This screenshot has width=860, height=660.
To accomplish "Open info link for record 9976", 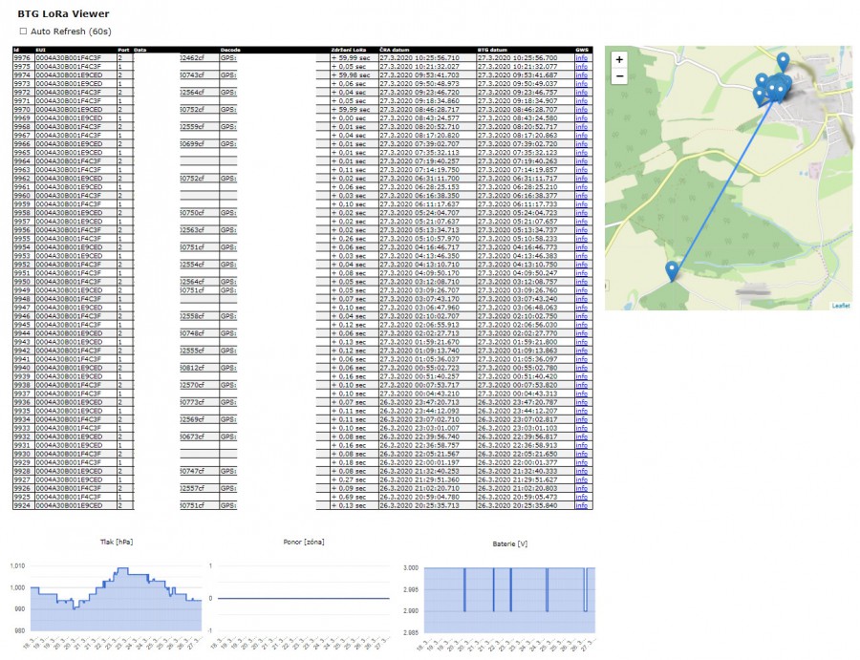I will point(581,57).
